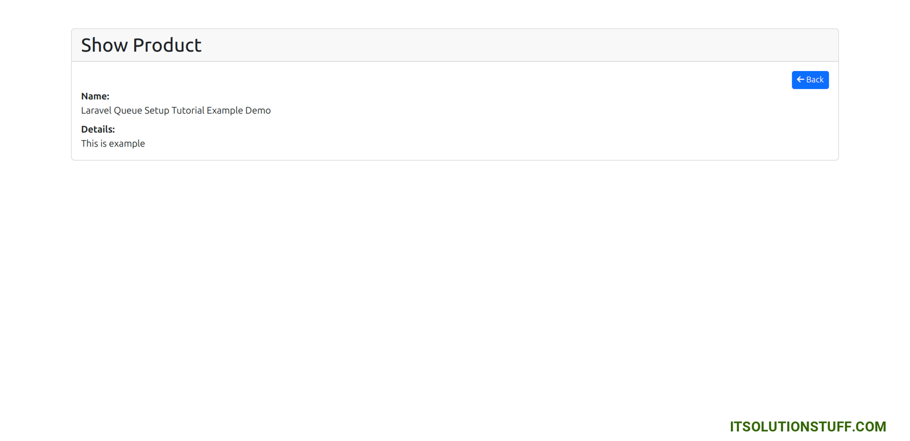
Task: Click the word "Laravel" in product name
Action: click(x=96, y=111)
